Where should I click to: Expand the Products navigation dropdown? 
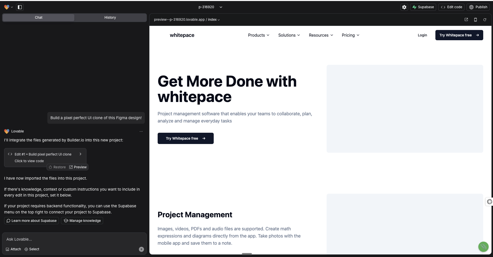(x=258, y=35)
